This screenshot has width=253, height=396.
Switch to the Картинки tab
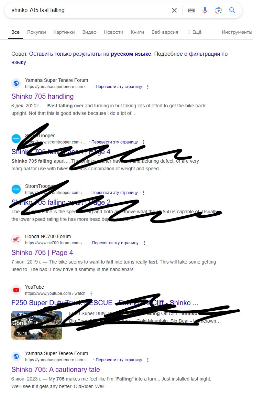click(64, 32)
